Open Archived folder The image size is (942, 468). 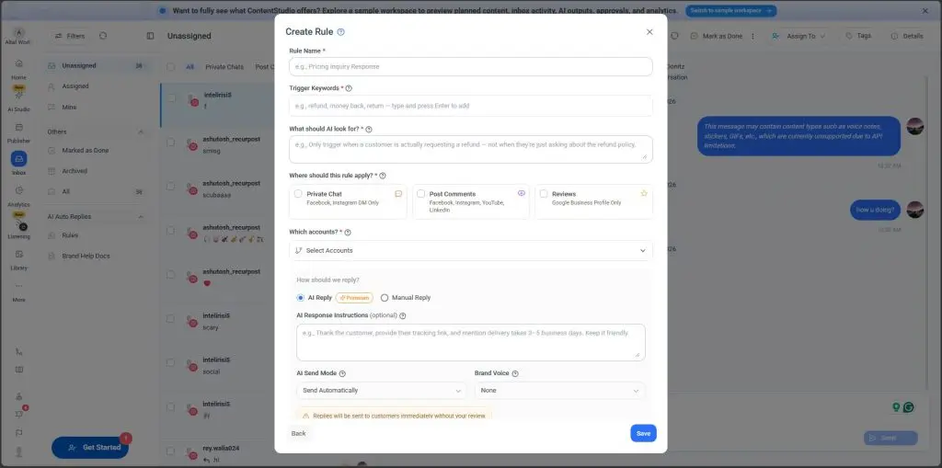click(x=96, y=171)
